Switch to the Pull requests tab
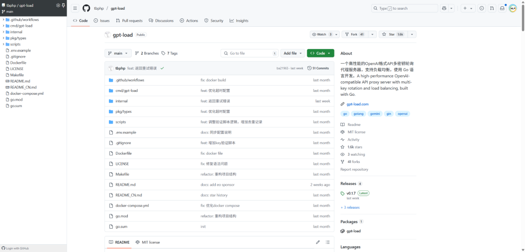 (x=129, y=21)
